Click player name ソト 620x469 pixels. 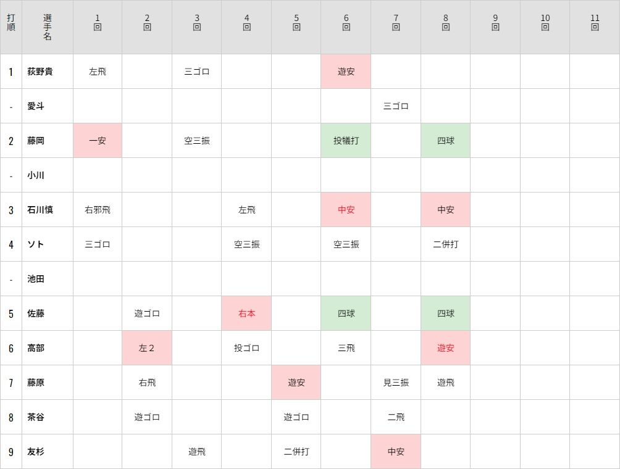(36, 244)
